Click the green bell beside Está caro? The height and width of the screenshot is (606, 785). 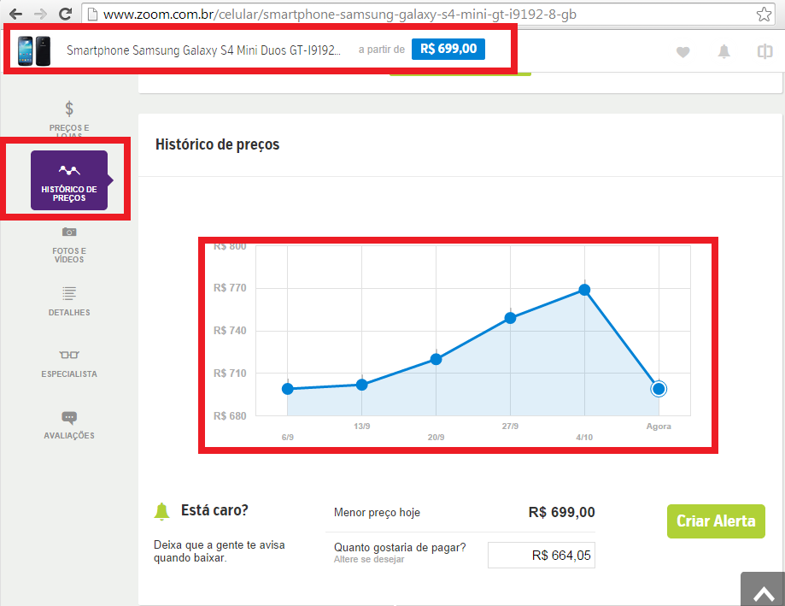pyautogui.click(x=161, y=512)
